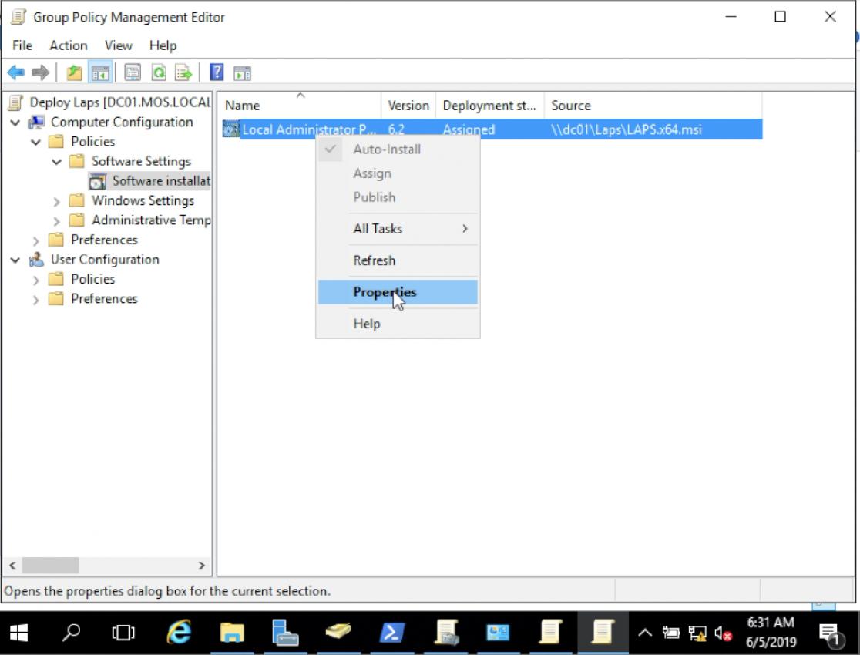Viewport: 860px width, 655px height.
Task: Click the tree pane scroll left arrow
Action: click(12, 565)
